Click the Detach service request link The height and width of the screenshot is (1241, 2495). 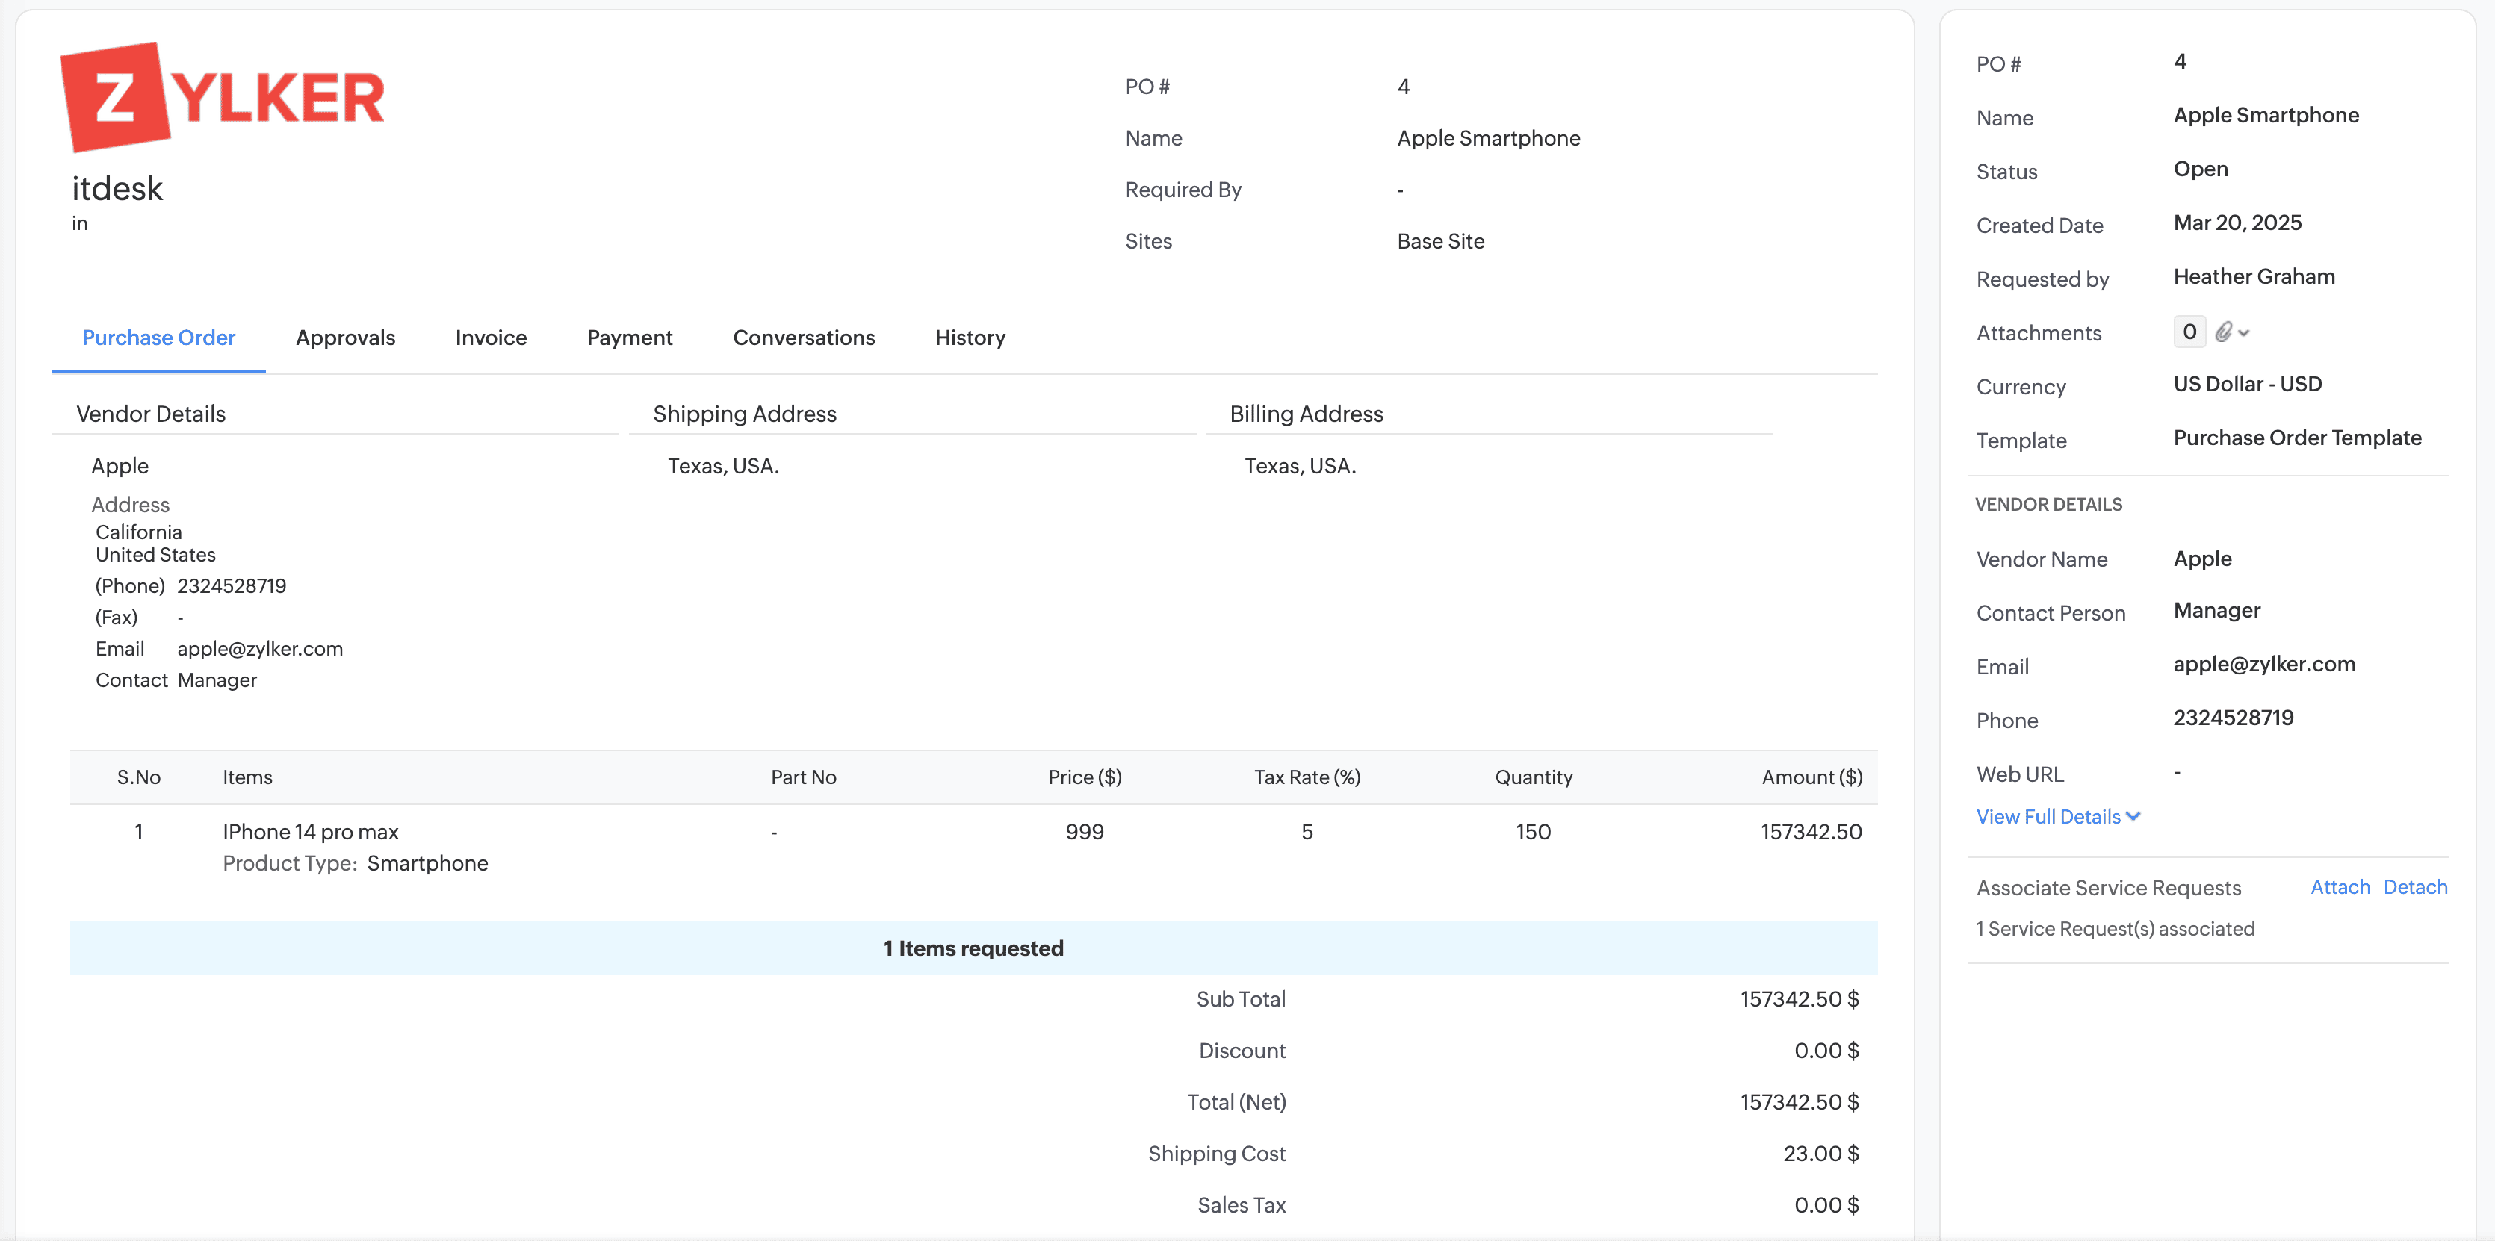pyautogui.click(x=2414, y=887)
